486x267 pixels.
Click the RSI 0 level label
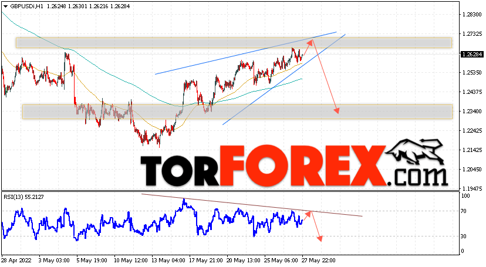pos(463,251)
